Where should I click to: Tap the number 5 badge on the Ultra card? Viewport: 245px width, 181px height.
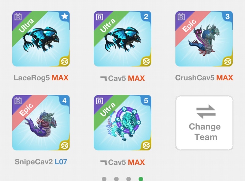146,101
